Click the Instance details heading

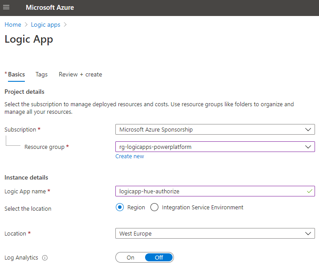click(26, 177)
